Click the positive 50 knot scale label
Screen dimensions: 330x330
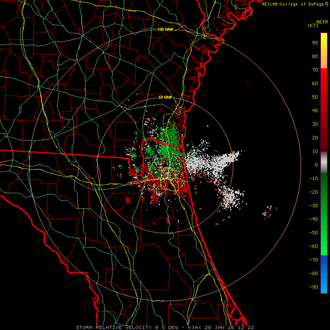click(315, 97)
